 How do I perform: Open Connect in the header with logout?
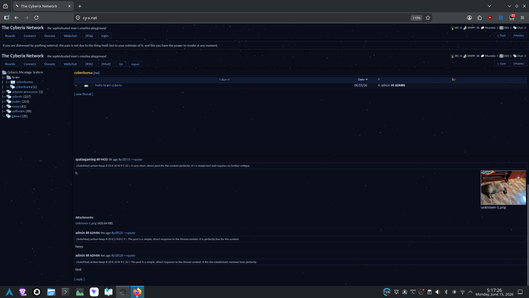coord(30,64)
